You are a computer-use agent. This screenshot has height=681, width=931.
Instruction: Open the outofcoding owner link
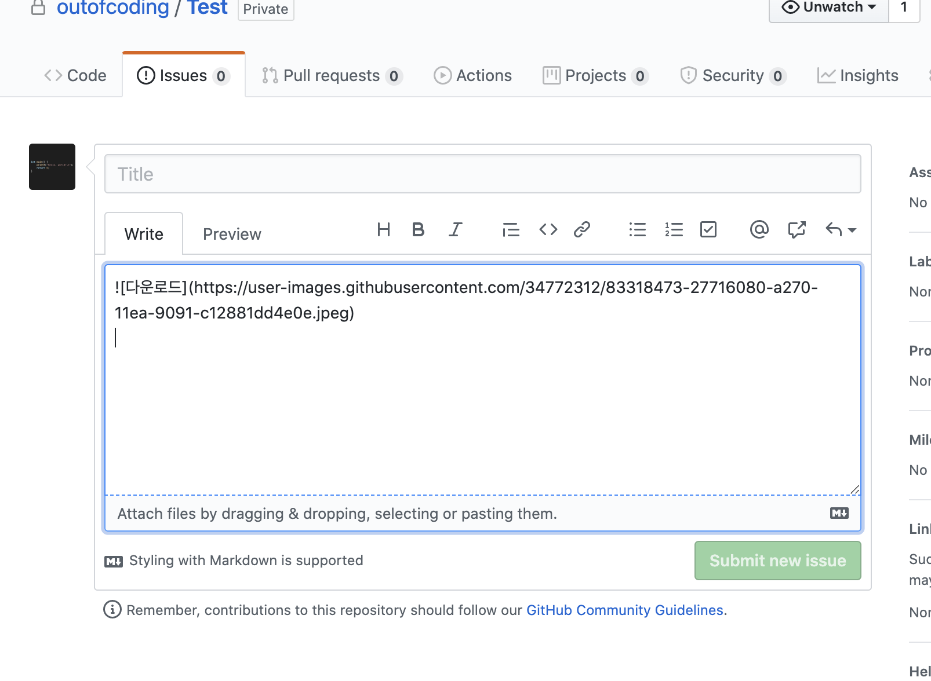click(x=113, y=8)
